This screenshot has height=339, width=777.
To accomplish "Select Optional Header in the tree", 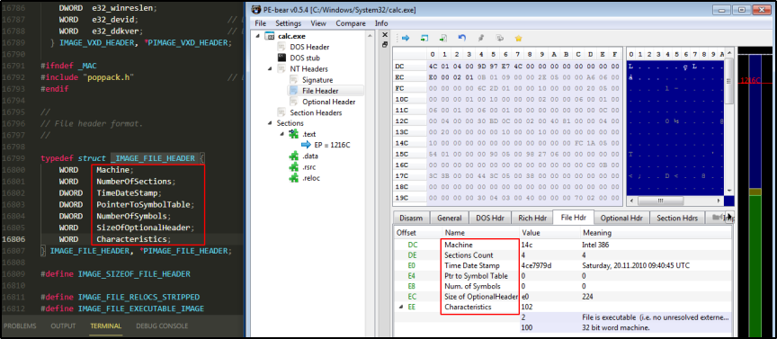I will [x=328, y=102].
